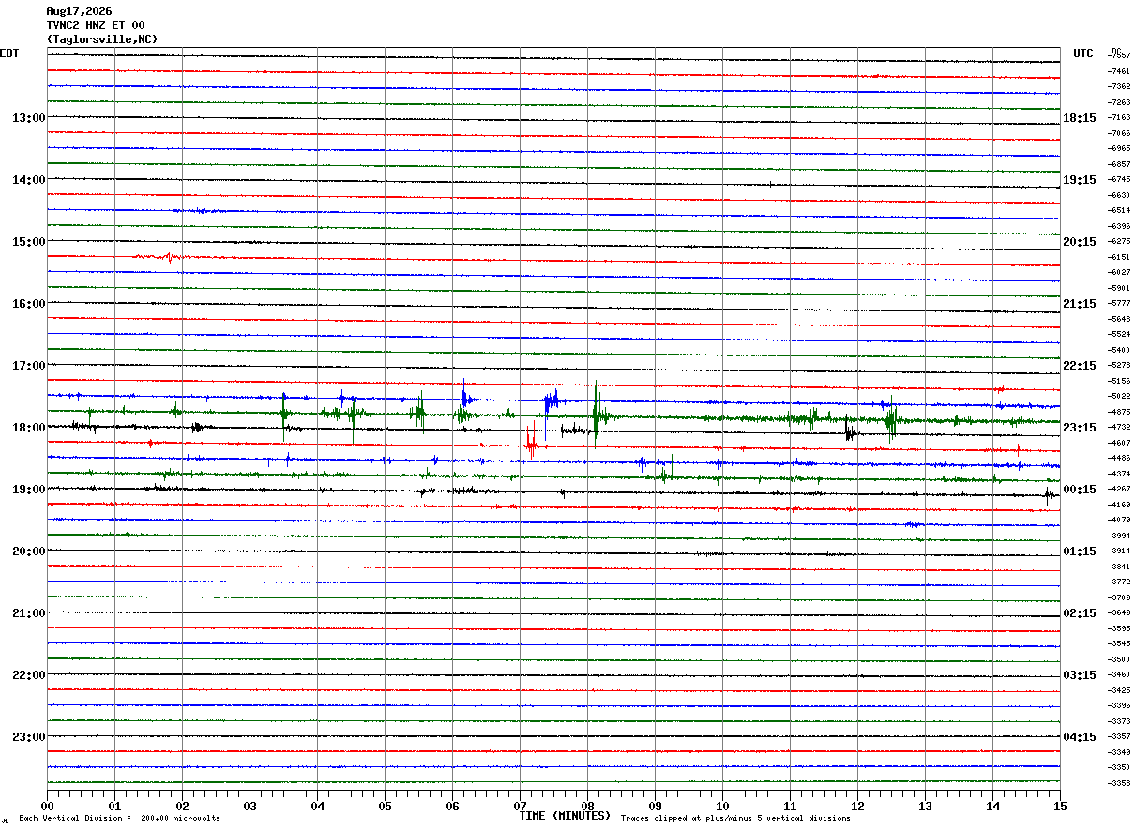Click the TVNC2 HNZ ET 00 station label
The width and height of the screenshot is (1135, 831).
coord(96,25)
